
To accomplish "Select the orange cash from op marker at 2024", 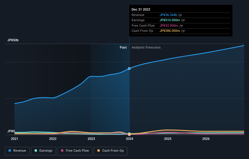I will (129, 134).
